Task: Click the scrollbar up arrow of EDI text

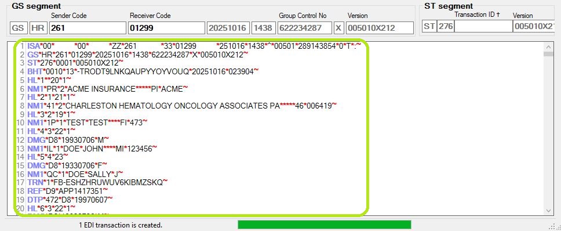Action: pos(548,46)
